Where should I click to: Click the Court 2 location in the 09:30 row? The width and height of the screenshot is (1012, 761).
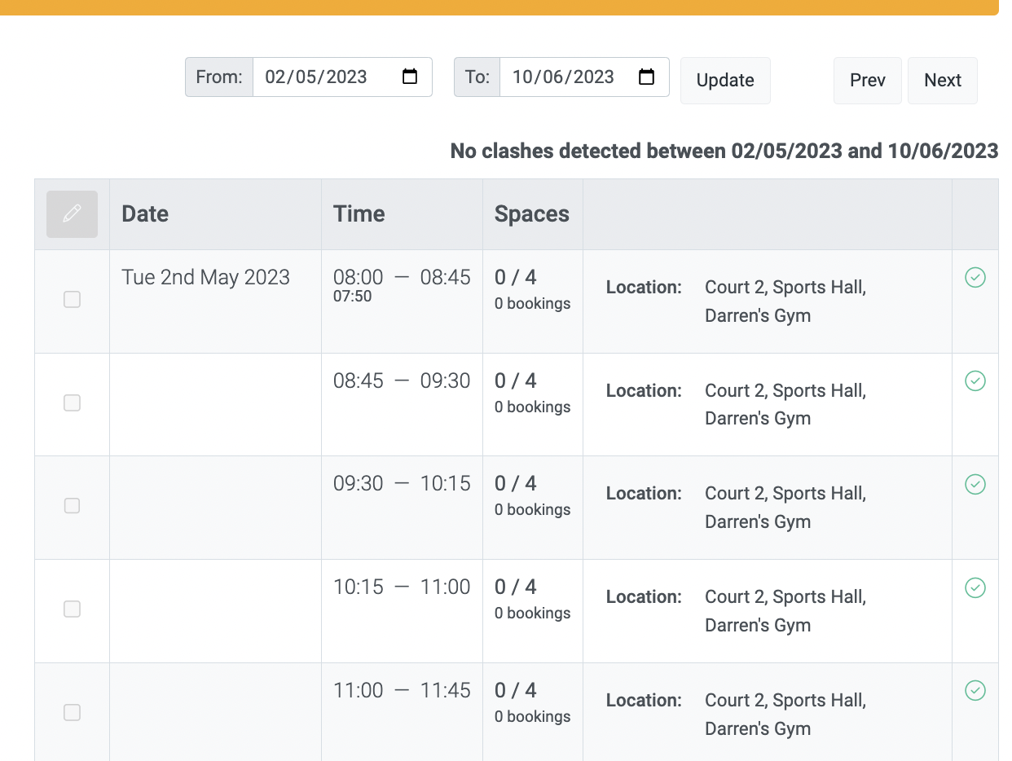click(x=785, y=508)
